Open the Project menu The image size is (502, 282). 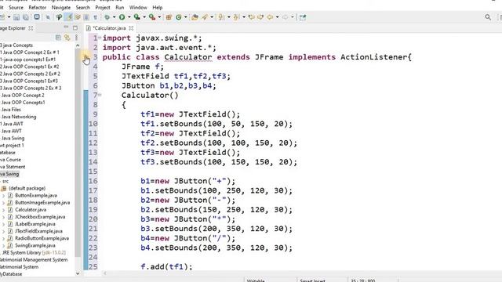103,7
